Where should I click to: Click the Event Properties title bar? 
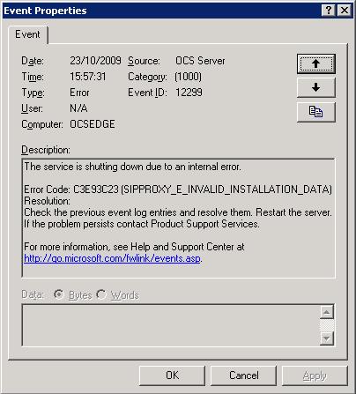[x=161, y=11]
